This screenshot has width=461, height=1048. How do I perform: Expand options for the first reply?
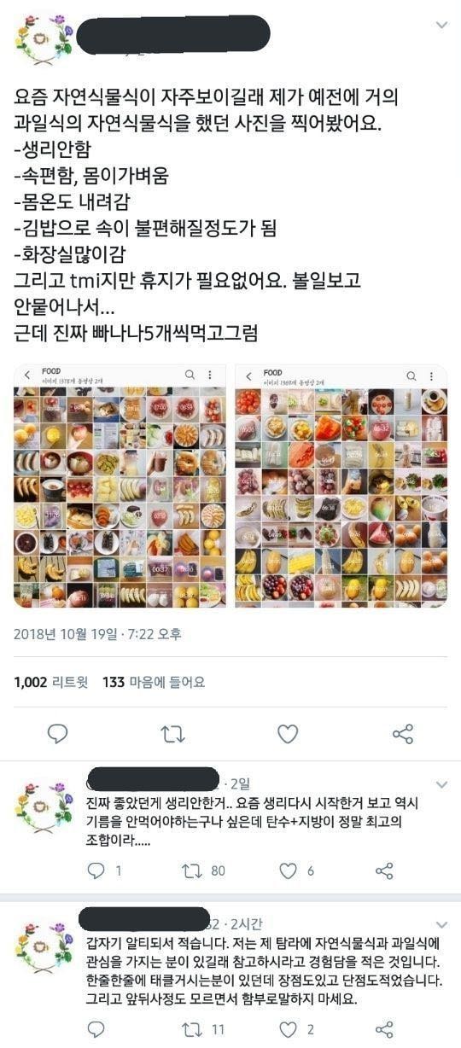441,783
